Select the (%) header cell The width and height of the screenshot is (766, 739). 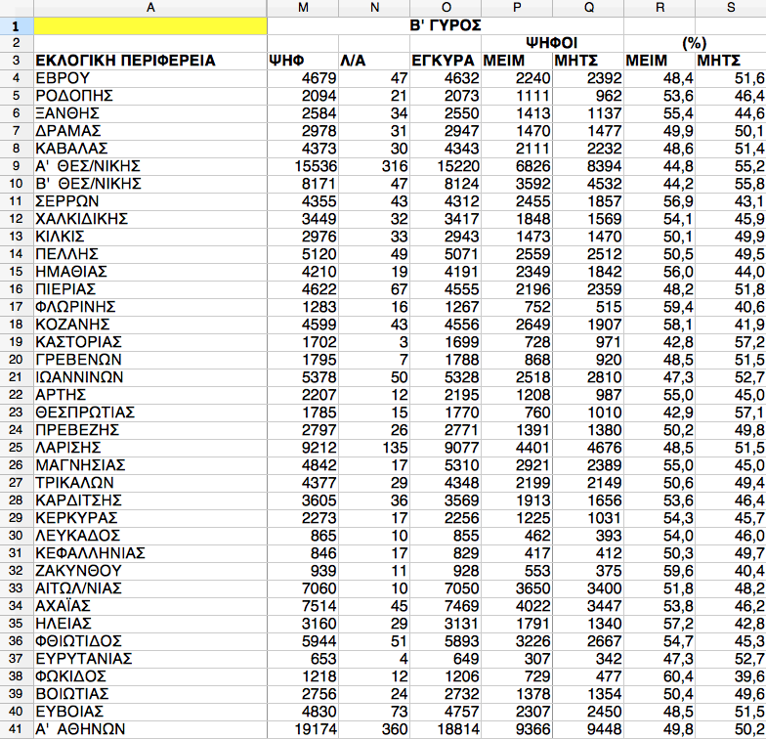(x=695, y=43)
